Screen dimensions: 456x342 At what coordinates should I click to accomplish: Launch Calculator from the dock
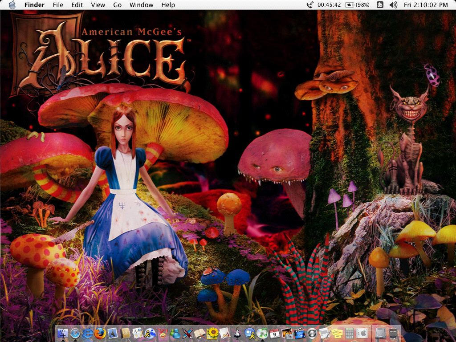pos(349,333)
